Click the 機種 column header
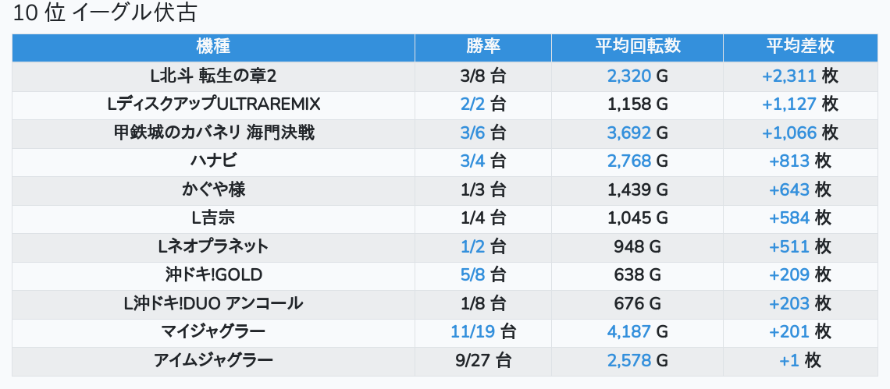Image resolution: width=890 pixels, height=389 pixels. click(x=213, y=47)
